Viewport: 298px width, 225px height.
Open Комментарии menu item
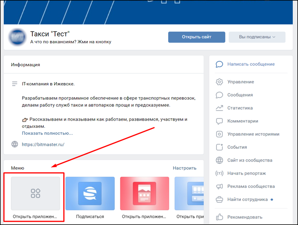coord(243,121)
